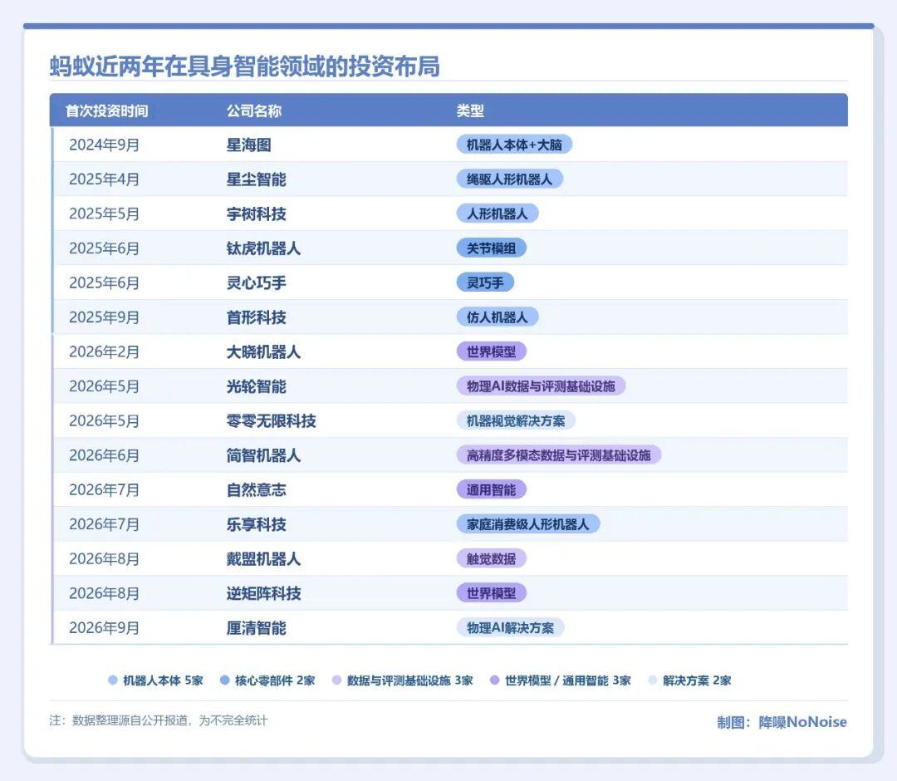Select the 触觉数据 tag

pos(492,558)
